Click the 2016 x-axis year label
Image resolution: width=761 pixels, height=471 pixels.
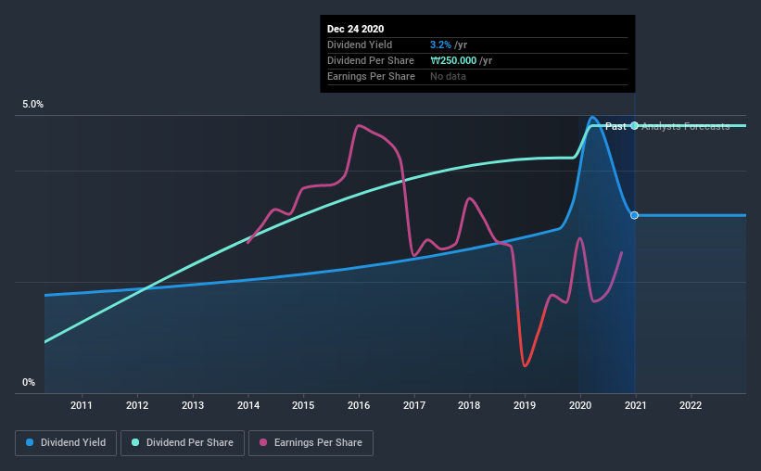pos(359,405)
